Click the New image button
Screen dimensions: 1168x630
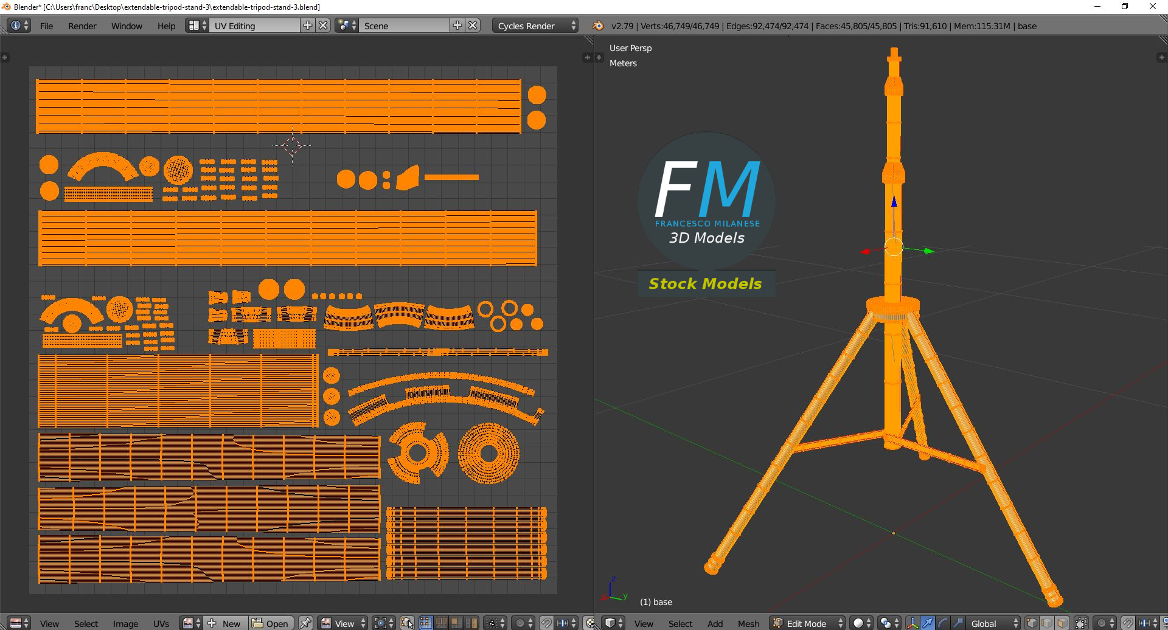[225, 623]
